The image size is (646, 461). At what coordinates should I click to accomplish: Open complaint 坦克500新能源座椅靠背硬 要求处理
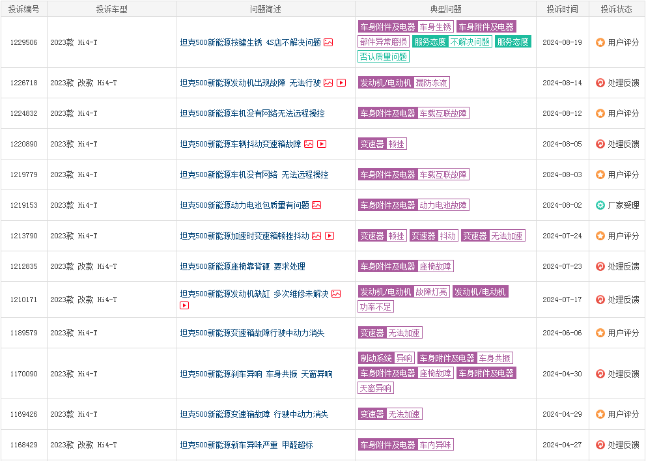pyautogui.click(x=243, y=266)
